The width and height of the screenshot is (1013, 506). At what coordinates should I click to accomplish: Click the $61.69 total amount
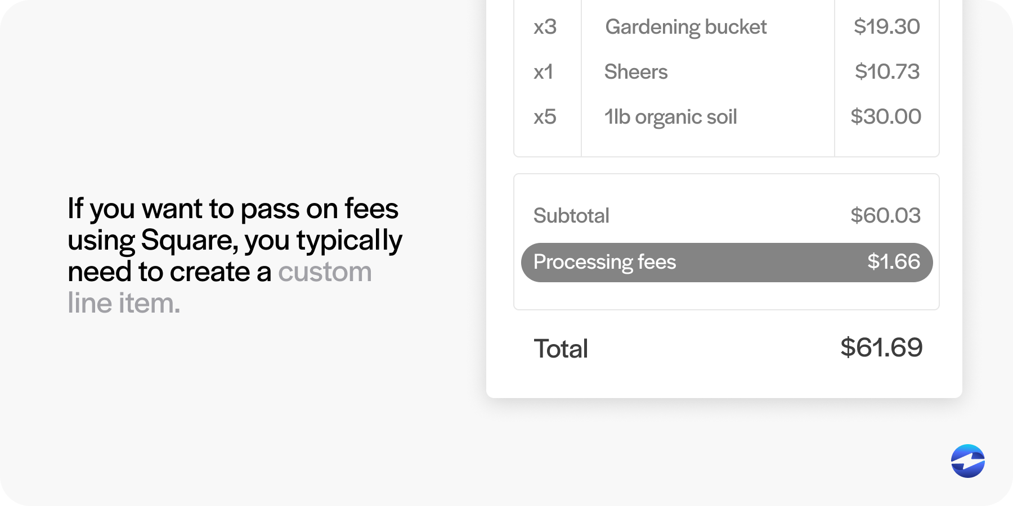click(x=881, y=347)
